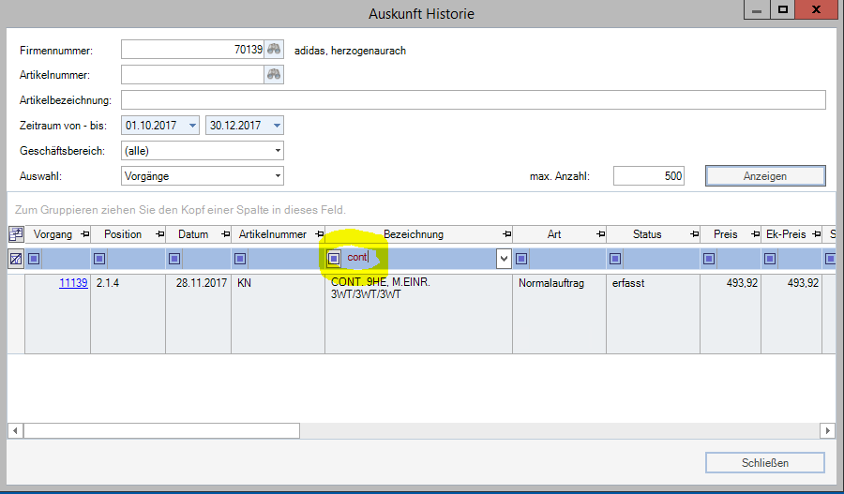Open the end date picker 30.12.2017
Viewport: 844px width, 494px height.
tap(277, 126)
